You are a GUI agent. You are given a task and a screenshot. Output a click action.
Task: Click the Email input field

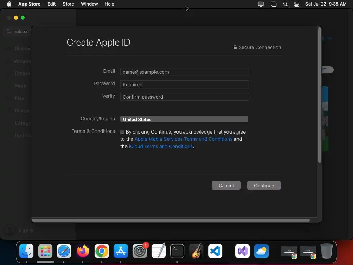click(184, 72)
